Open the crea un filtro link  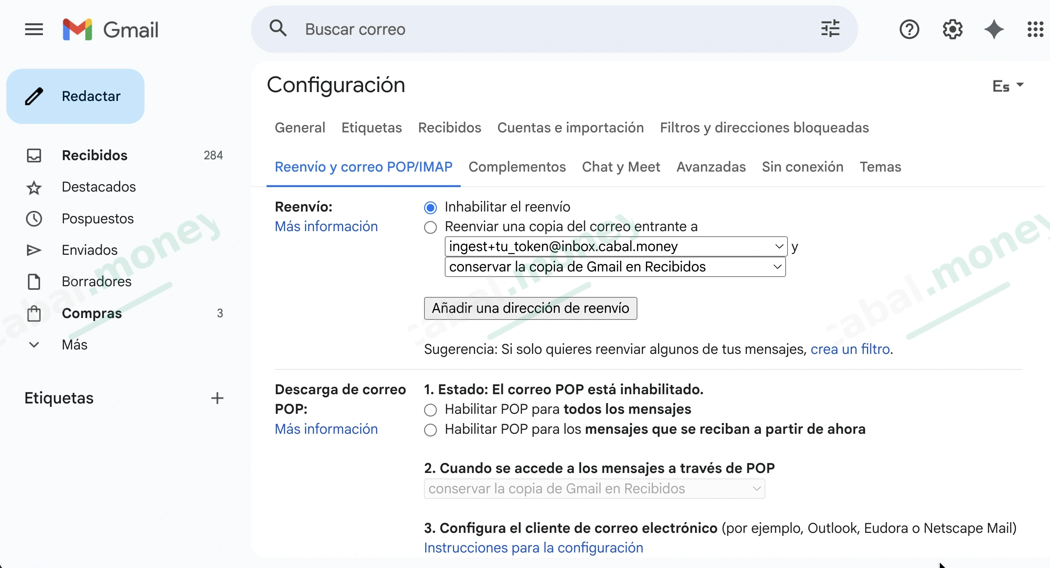pos(850,349)
